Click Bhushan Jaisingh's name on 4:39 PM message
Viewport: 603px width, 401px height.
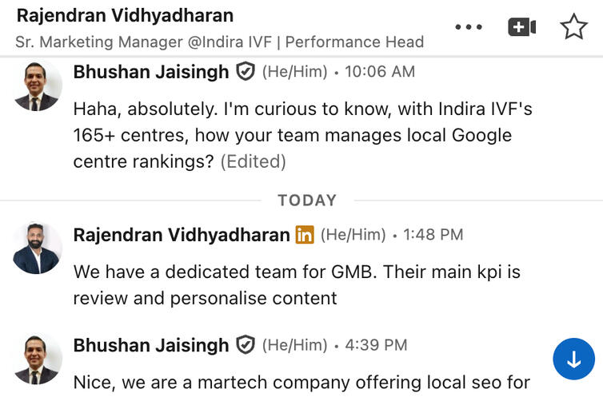click(x=151, y=345)
